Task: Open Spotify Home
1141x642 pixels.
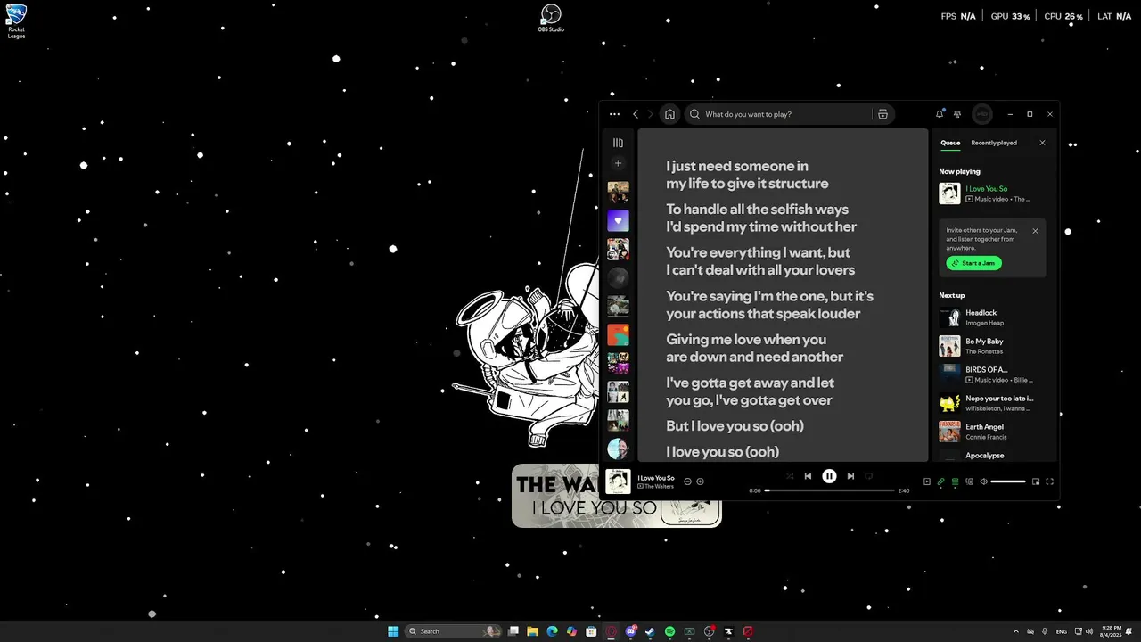Action: point(669,114)
